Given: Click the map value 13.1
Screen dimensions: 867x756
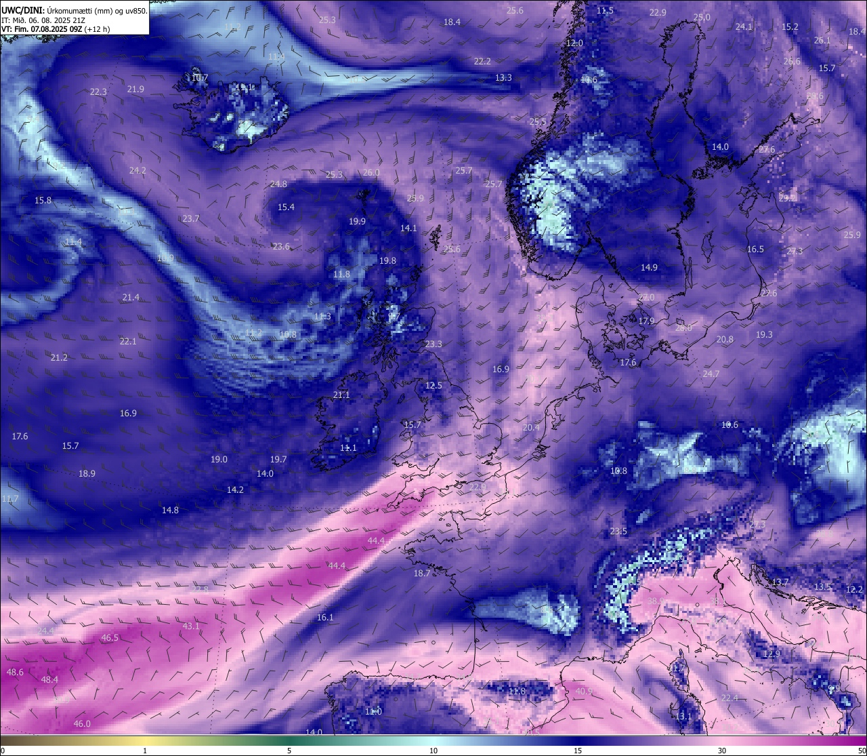Looking at the screenshot, I should click(x=683, y=716).
